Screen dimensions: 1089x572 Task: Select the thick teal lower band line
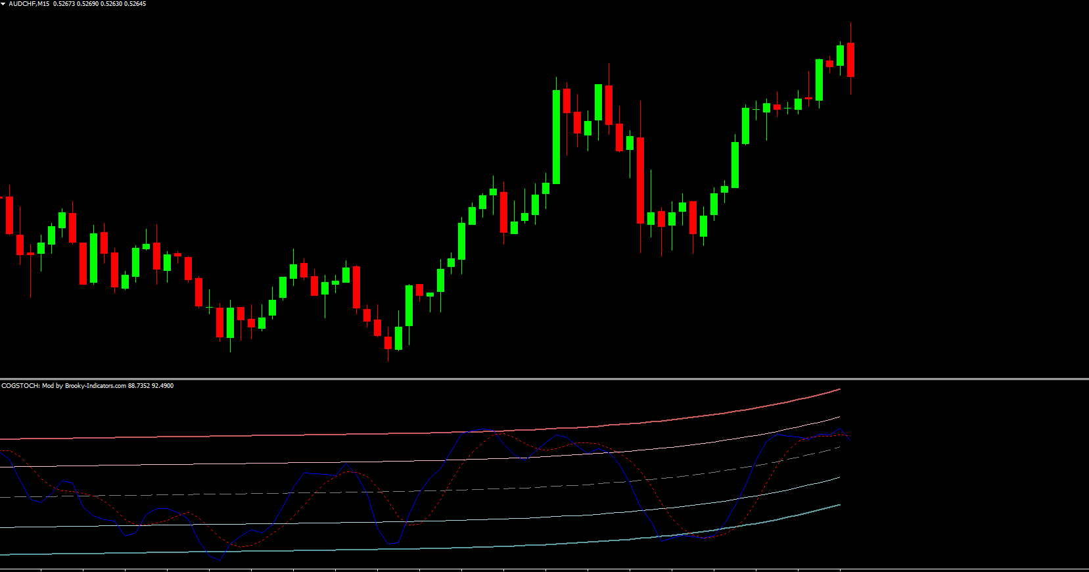[263, 551]
